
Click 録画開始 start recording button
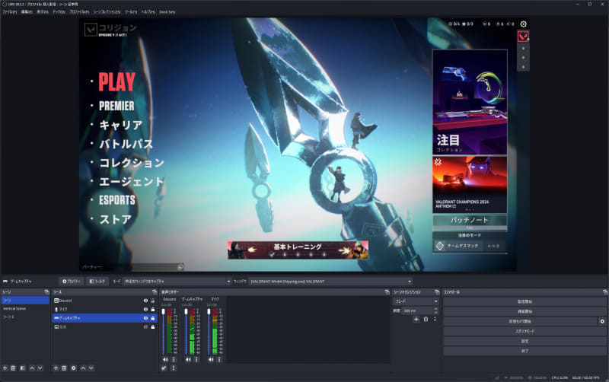525,311
